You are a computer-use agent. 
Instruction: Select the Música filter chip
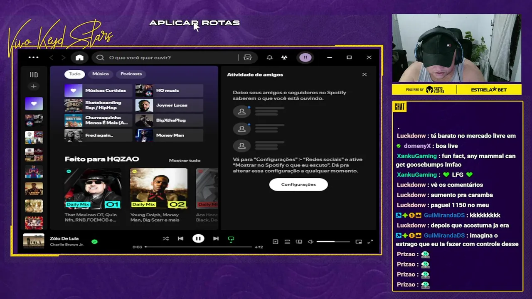tap(101, 74)
